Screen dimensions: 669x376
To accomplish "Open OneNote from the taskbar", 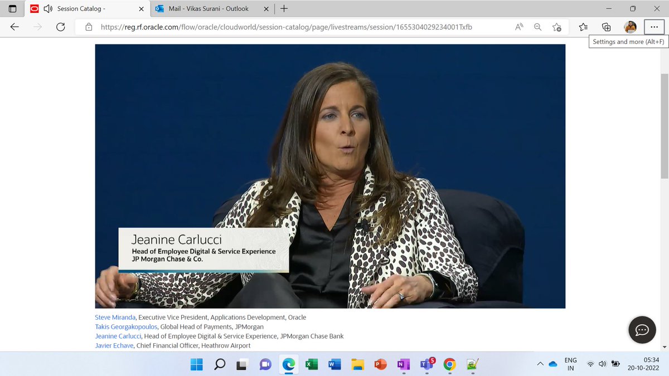I will pos(403,364).
